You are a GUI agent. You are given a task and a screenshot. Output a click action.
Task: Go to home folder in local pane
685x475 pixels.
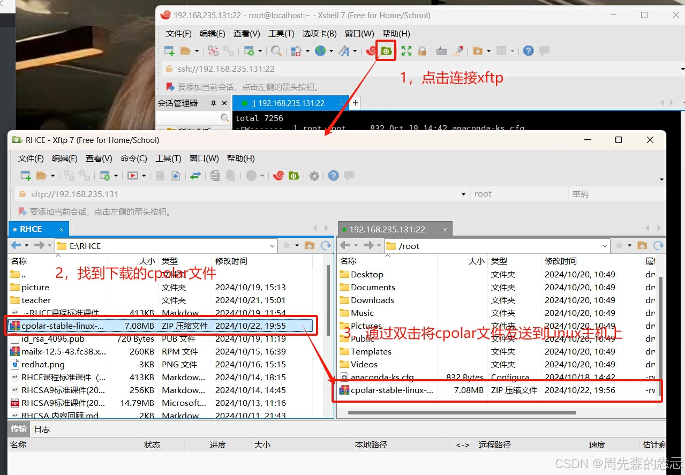pyautogui.click(x=309, y=245)
